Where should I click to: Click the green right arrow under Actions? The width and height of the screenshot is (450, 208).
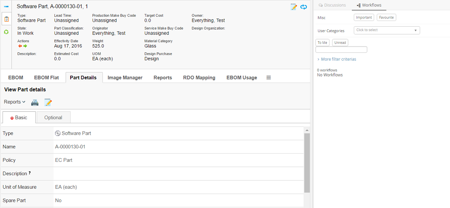25,46
